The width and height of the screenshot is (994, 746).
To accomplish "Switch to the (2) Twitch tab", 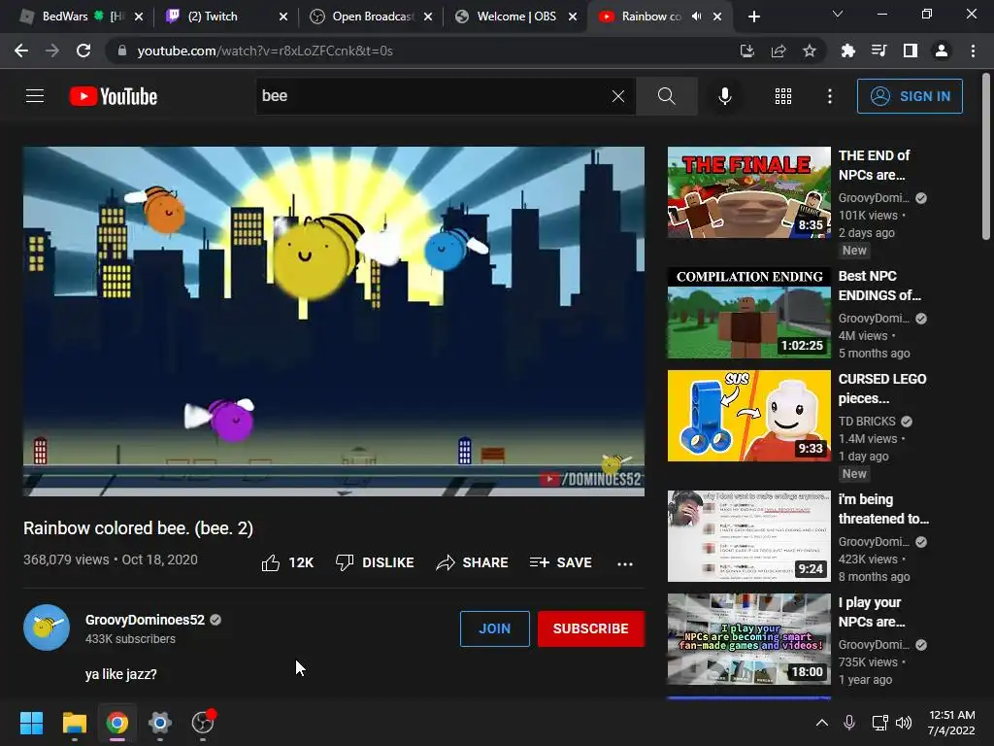I will pos(224,17).
